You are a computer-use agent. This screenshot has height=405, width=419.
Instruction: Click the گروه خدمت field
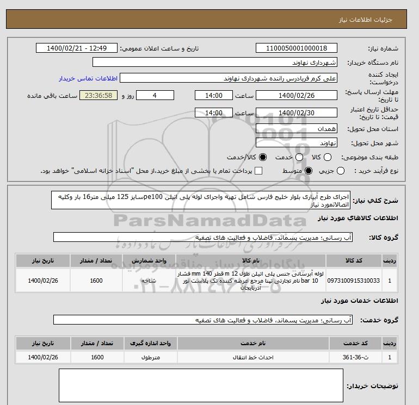click(203, 320)
